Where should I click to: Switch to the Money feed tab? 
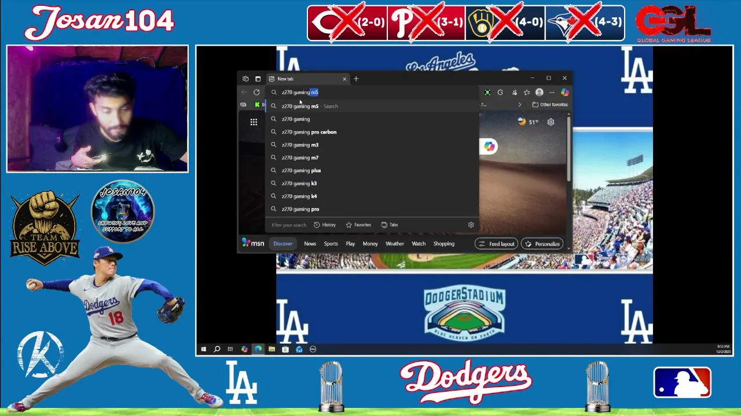pos(370,244)
